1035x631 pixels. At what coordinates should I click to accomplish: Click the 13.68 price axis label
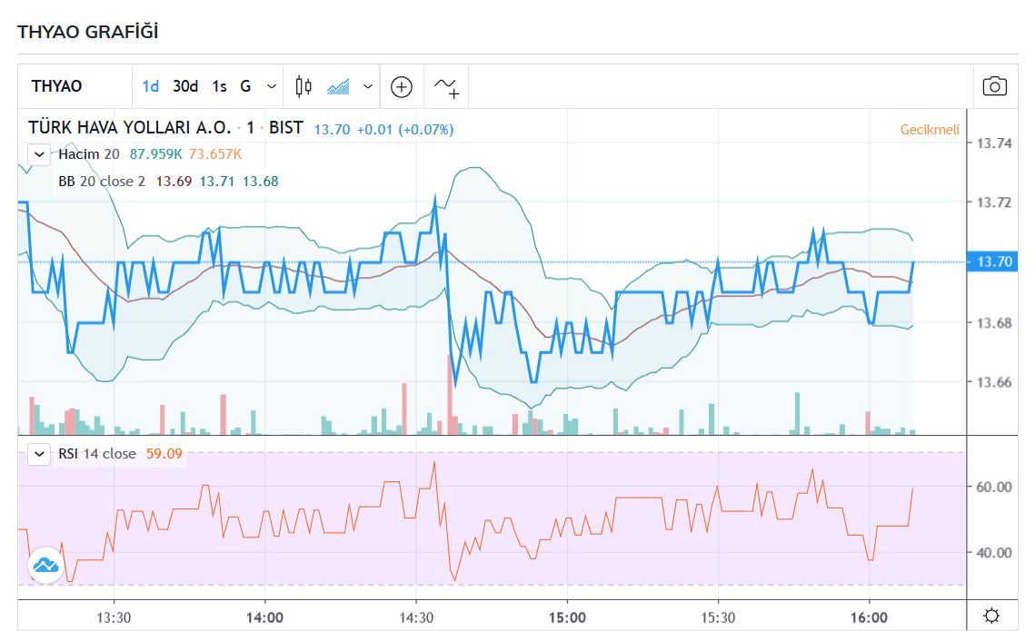(x=994, y=323)
